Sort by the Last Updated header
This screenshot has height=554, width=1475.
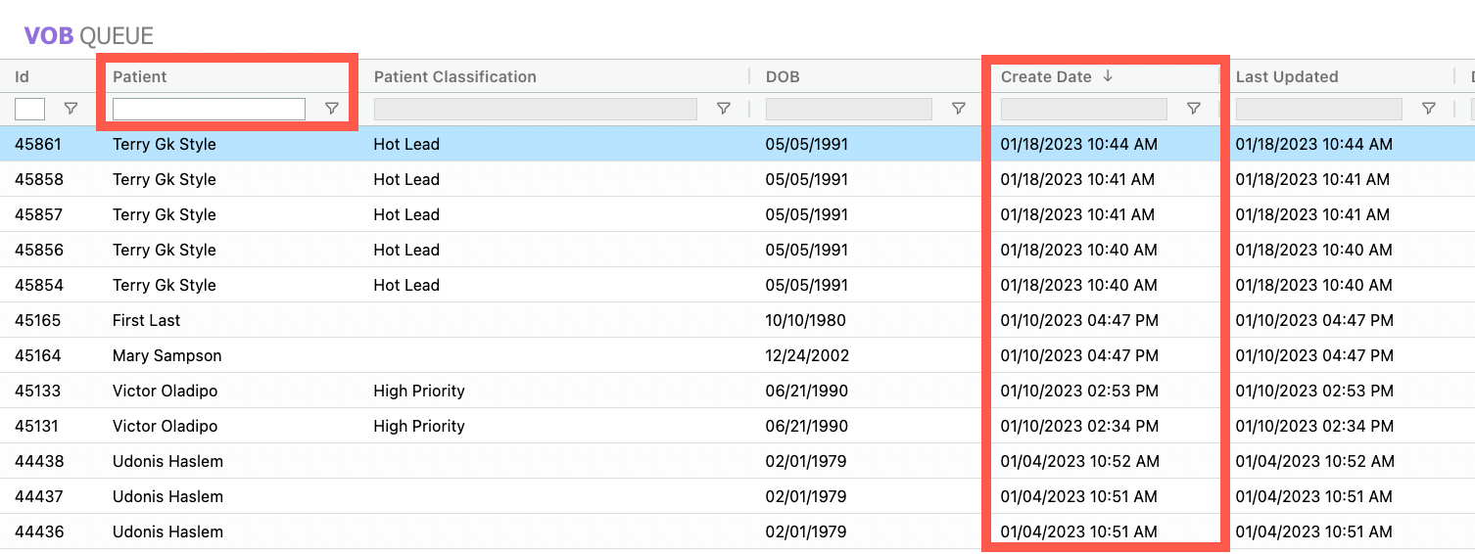[x=1286, y=76]
